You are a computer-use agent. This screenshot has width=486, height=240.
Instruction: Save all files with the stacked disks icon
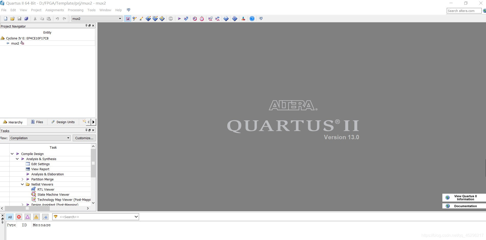coord(26,19)
